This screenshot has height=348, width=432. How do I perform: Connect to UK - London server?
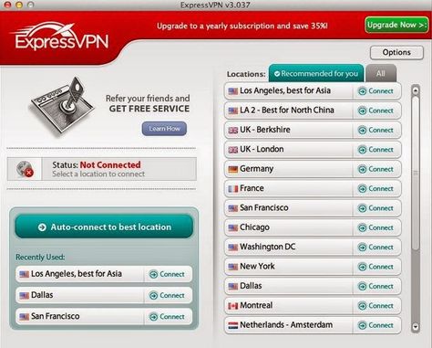(x=375, y=150)
